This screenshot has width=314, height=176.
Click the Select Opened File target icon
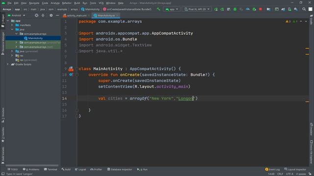36,15
